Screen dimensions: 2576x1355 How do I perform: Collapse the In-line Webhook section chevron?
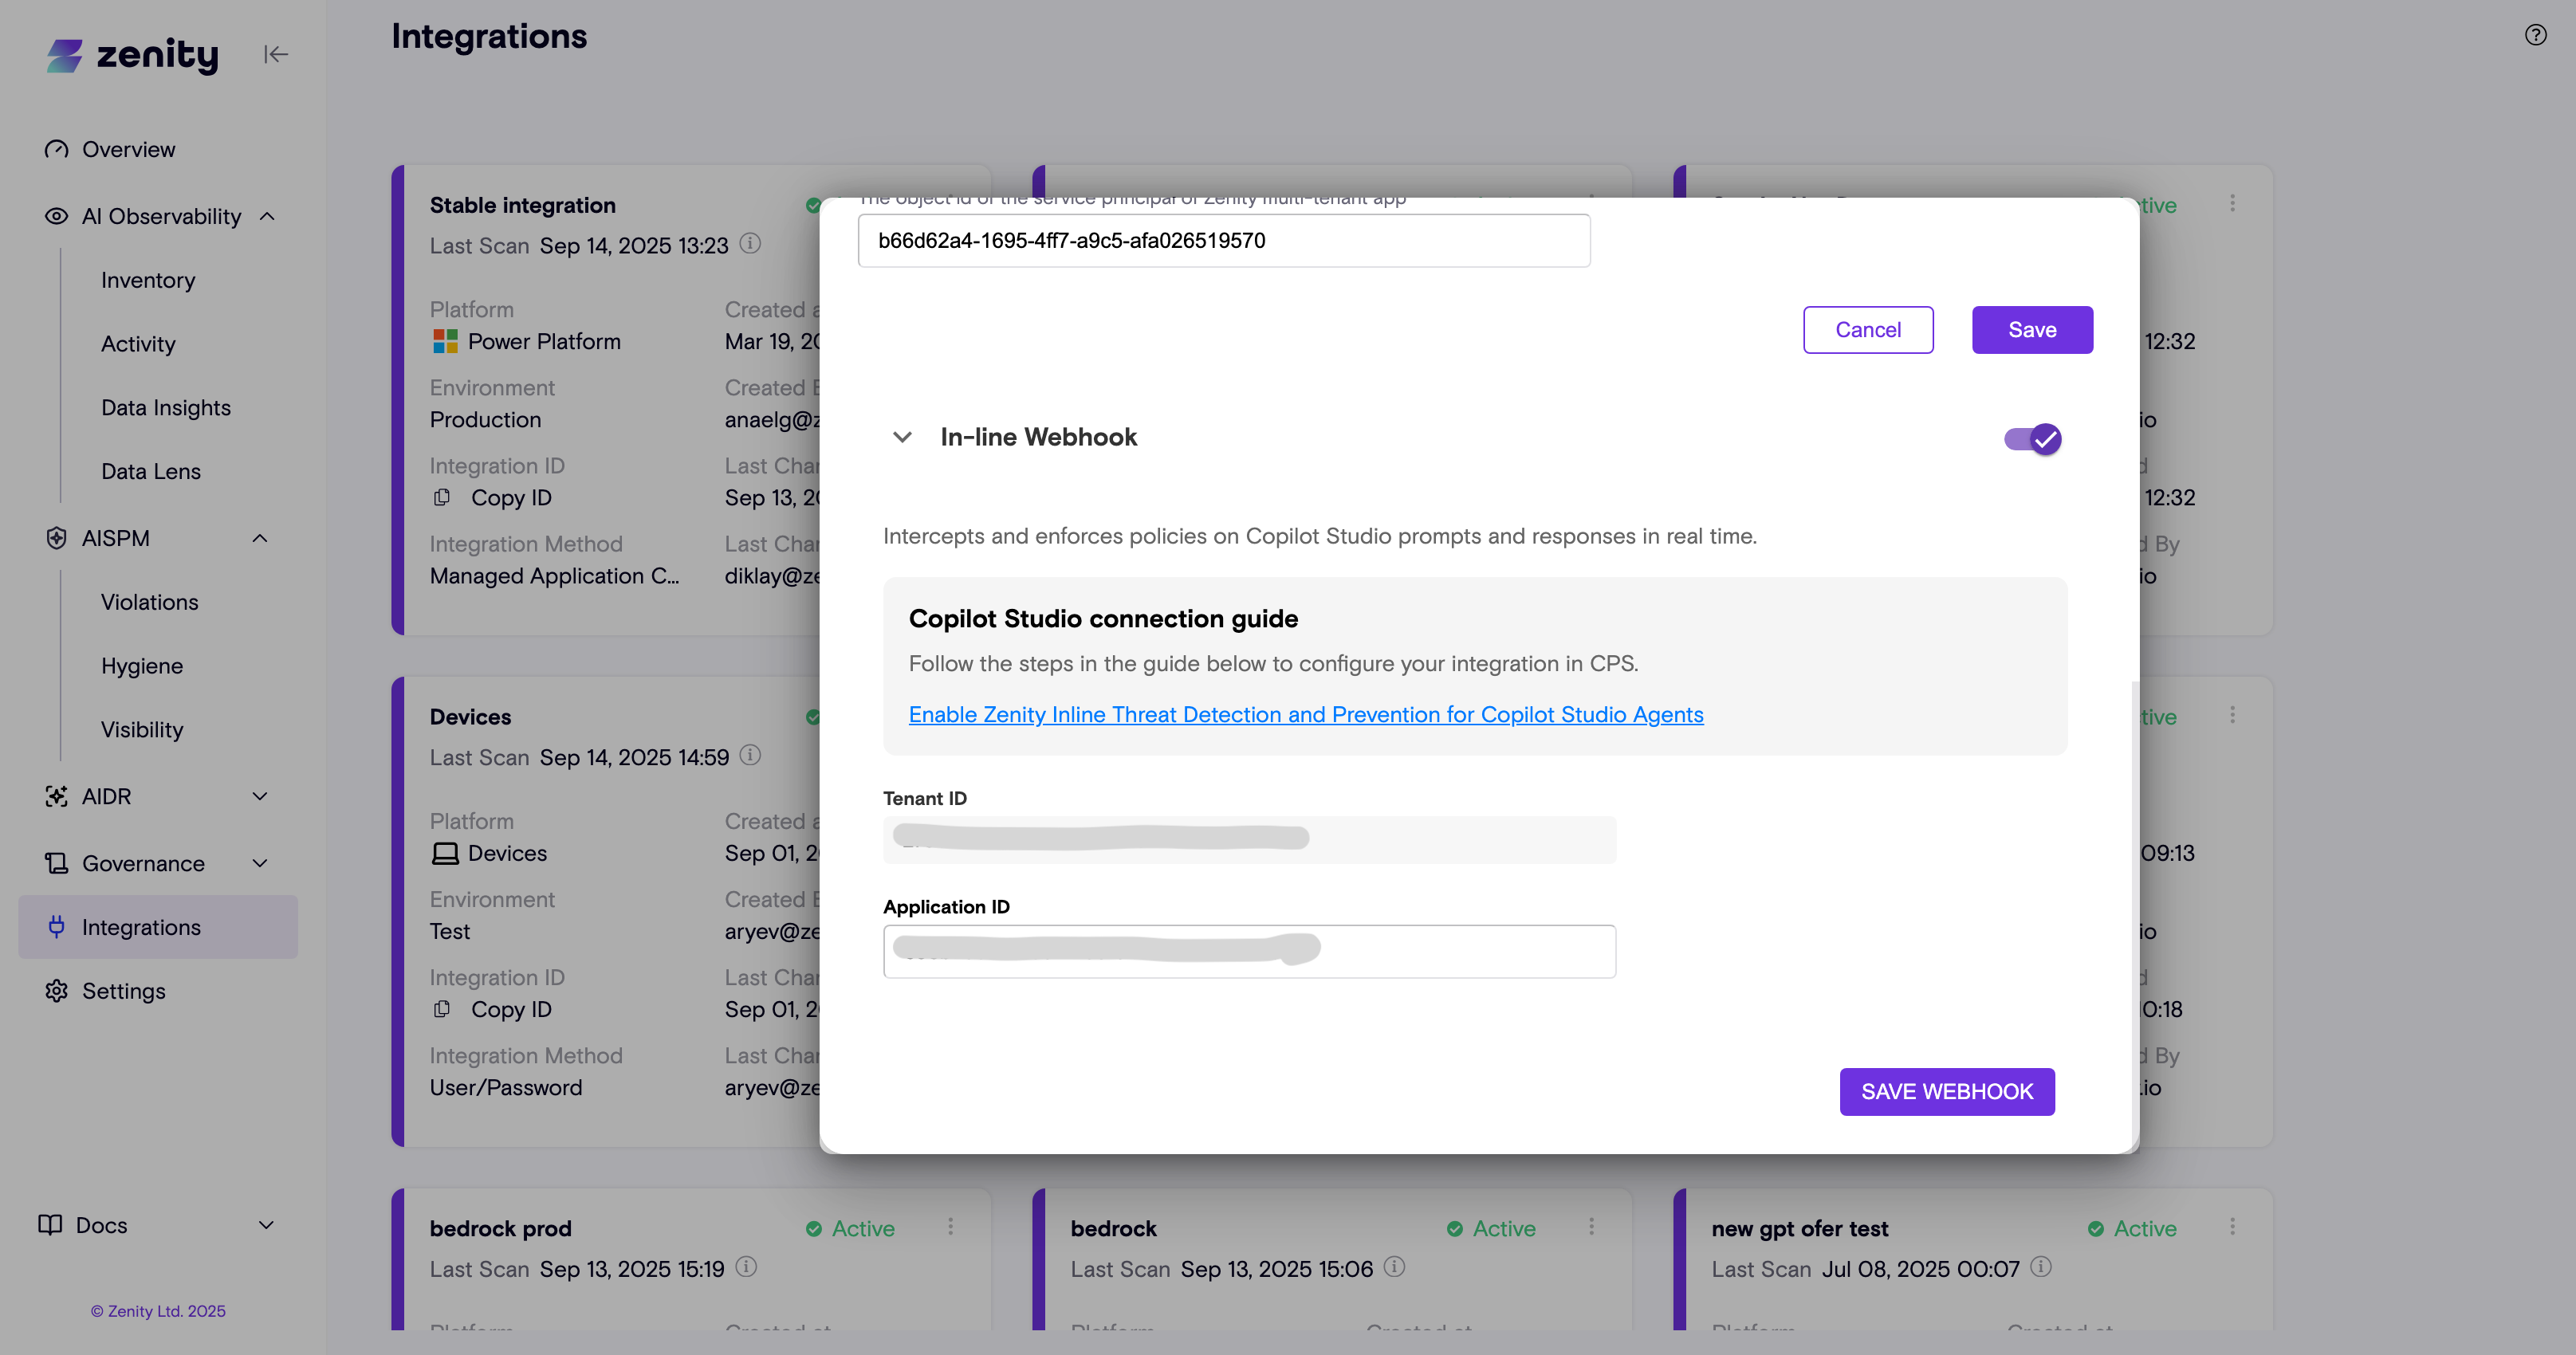902,437
